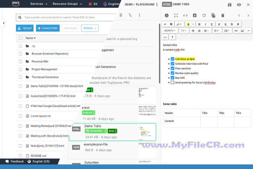Open file info properties icon
Image resolution: width=253 pixels, height=169 pixels.
point(167,15)
